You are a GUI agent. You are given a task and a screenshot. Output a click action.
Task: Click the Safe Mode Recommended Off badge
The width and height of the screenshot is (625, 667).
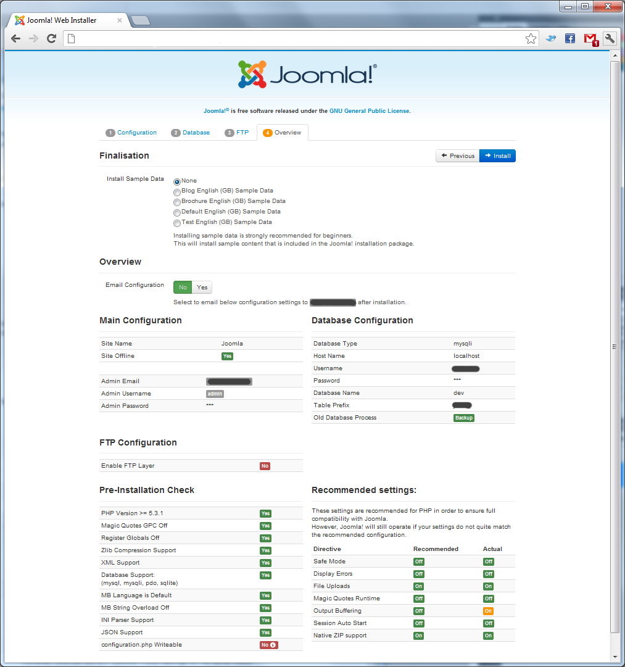(419, 561)
